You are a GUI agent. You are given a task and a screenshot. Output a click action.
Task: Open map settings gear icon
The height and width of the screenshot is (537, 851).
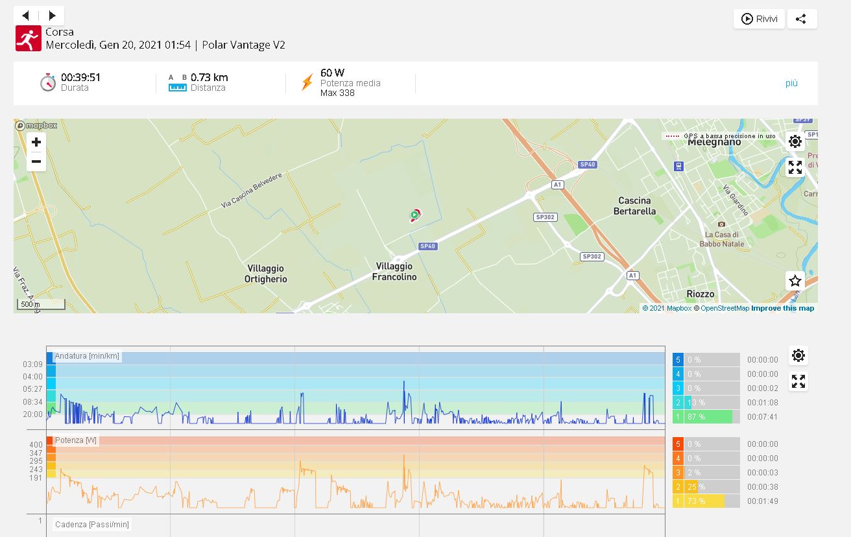point(795,141)
